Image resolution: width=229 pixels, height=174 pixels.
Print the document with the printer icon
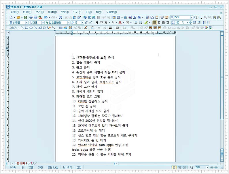(x=31, y=17)
